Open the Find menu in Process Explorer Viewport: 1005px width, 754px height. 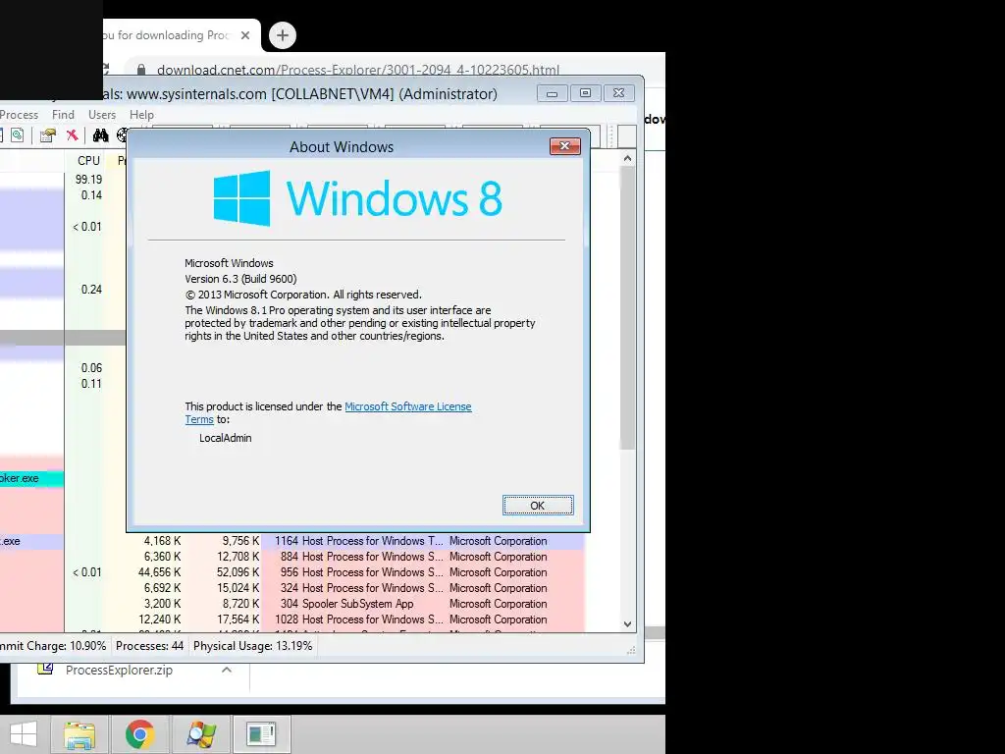pyautogui.click(x=63, y=115)
